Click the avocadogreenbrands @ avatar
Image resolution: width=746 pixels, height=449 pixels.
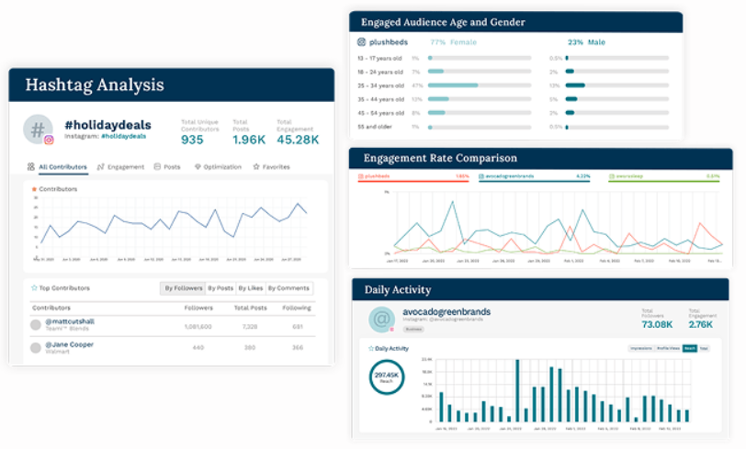point(381,320)
